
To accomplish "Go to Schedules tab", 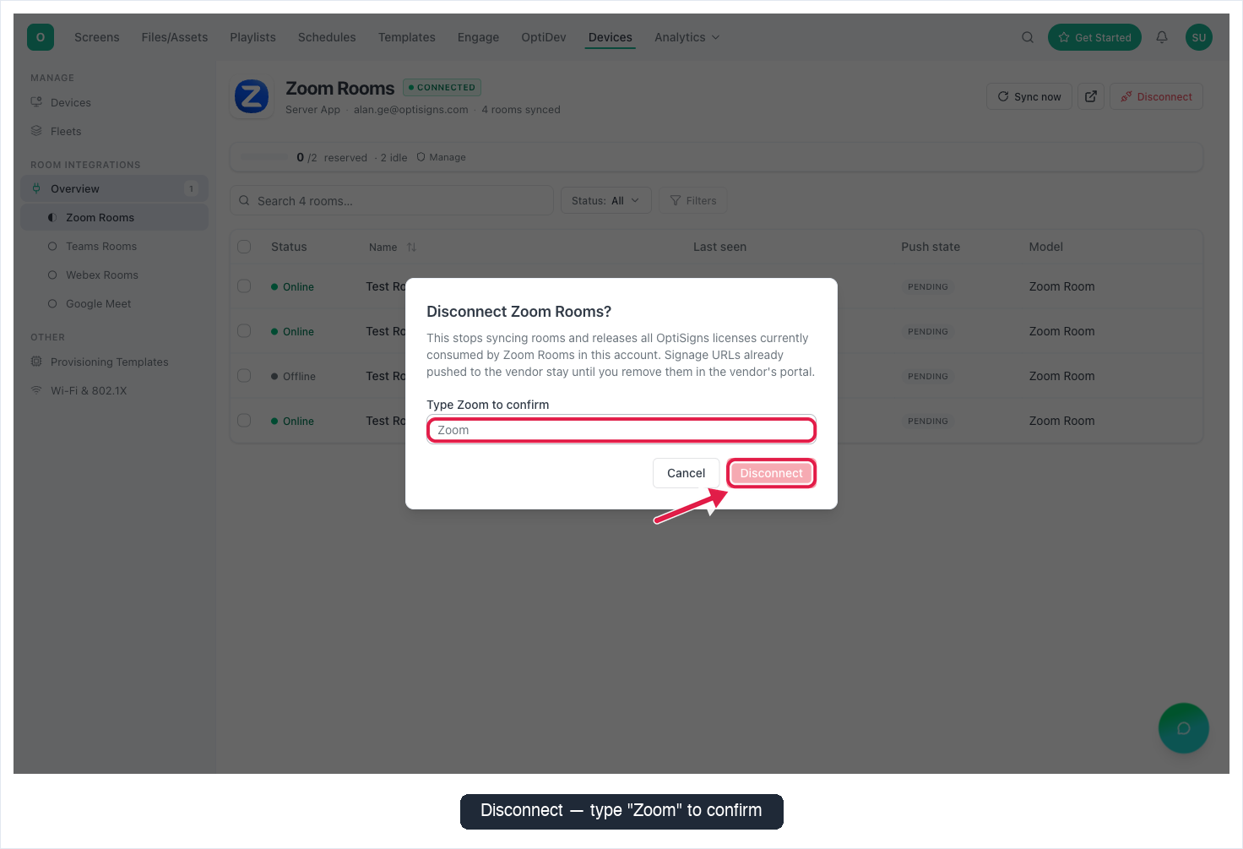I will click(327, 37).
